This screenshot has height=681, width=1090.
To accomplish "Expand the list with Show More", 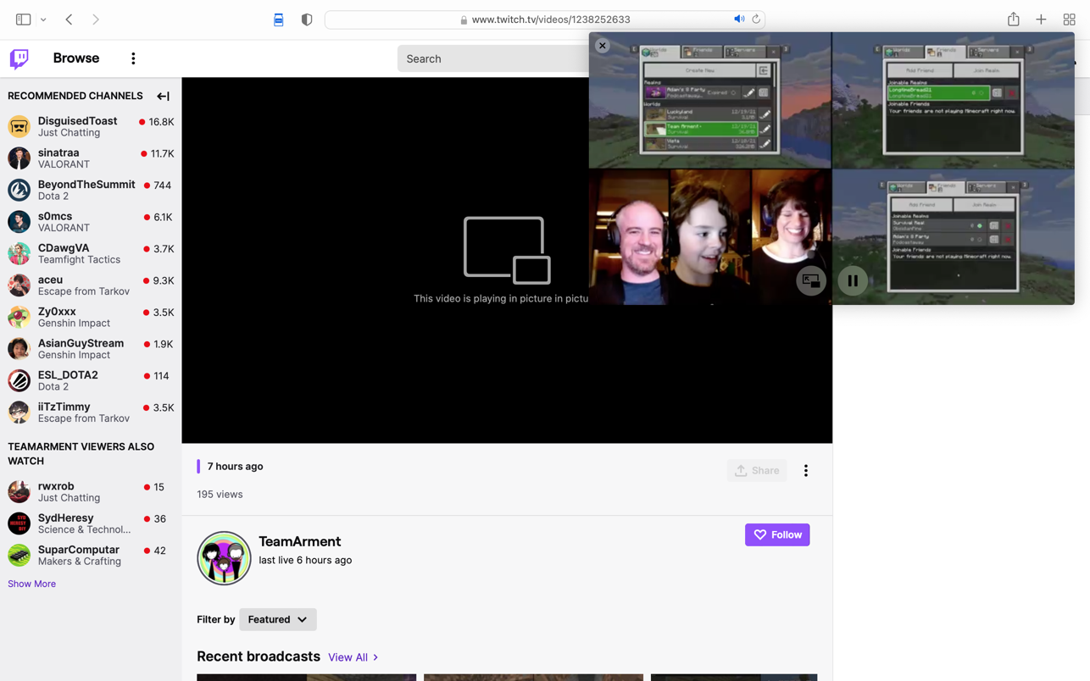I will 31,584.
